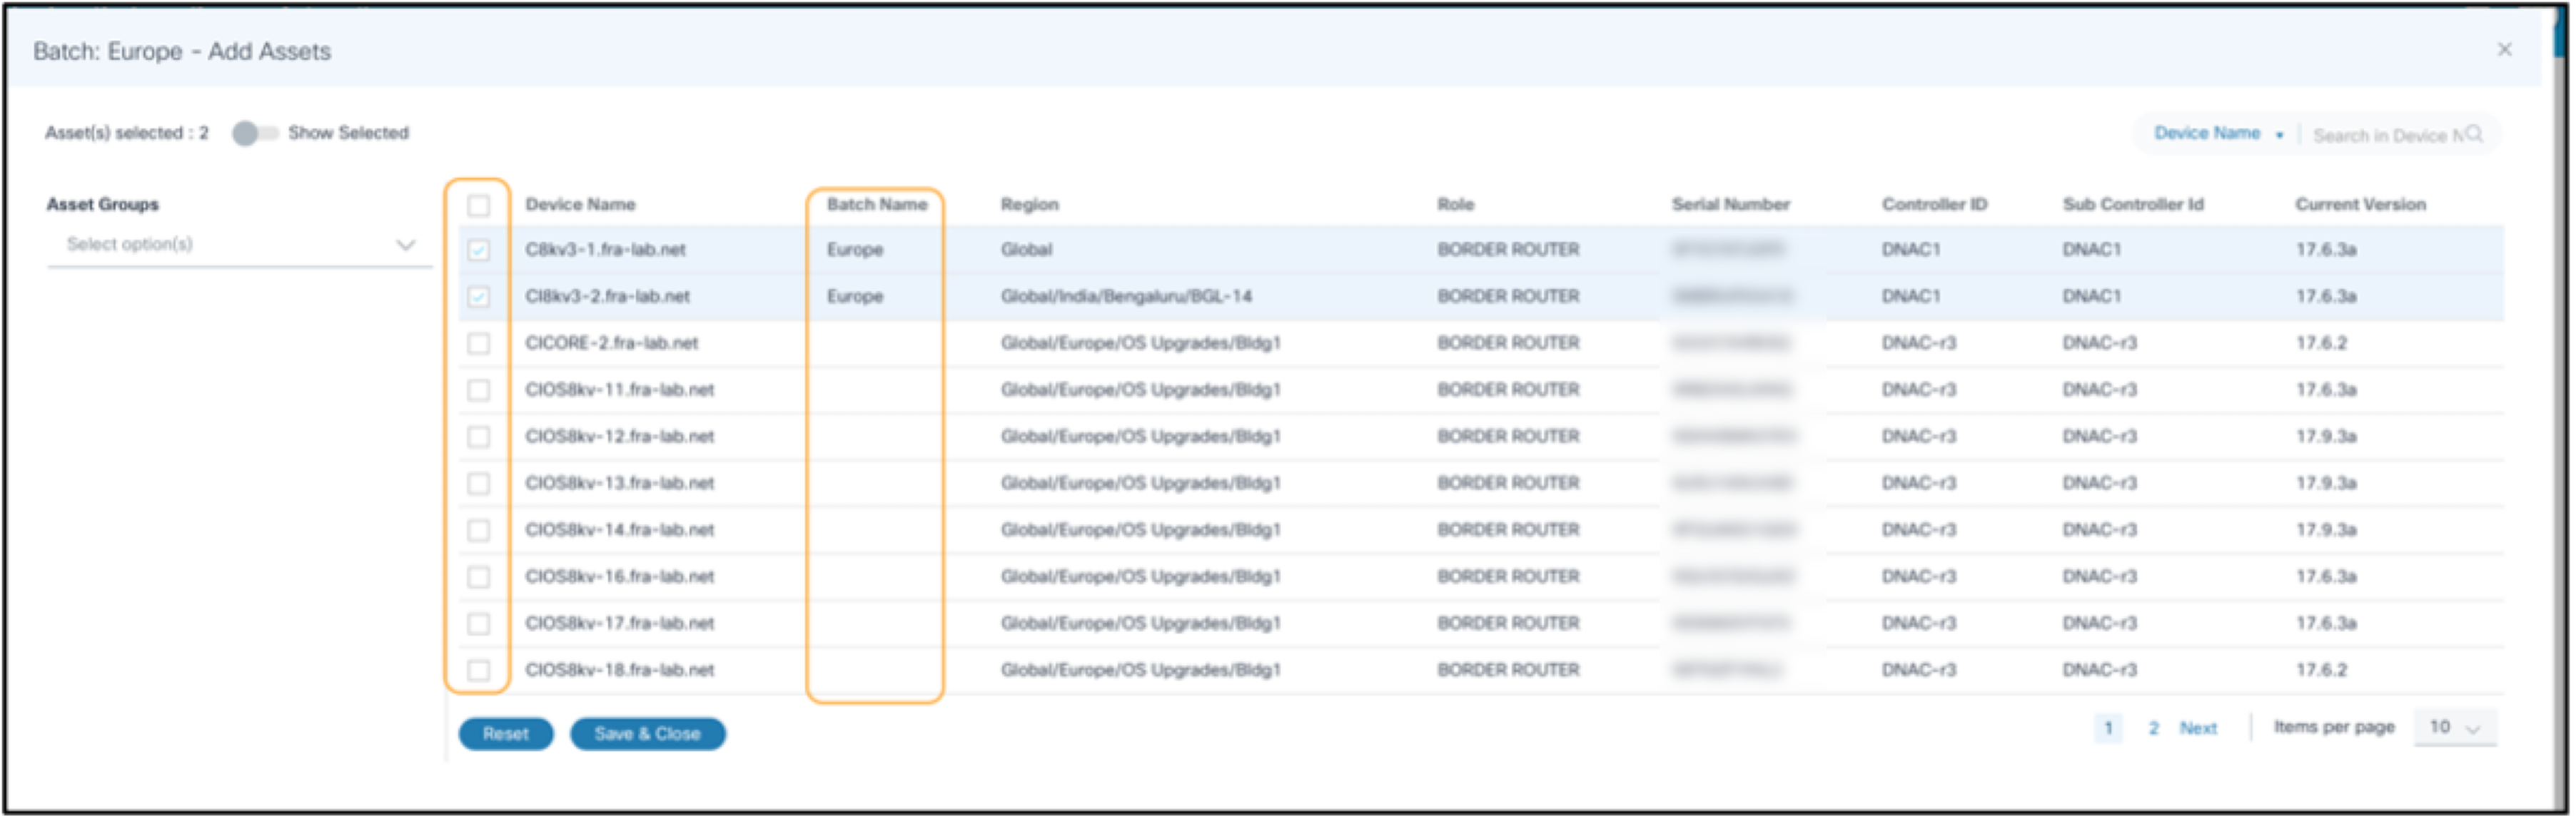Click the search magnifier icon
2576x824 pixels.
click(2474, 134)
